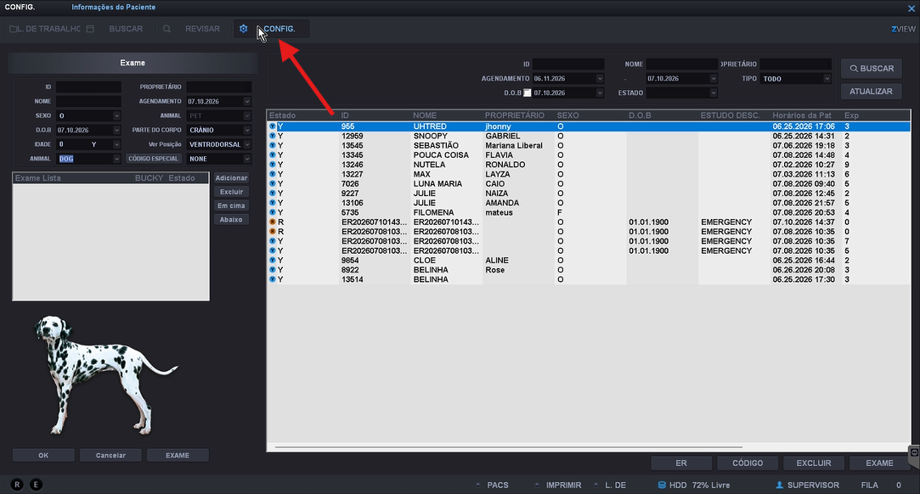Open the NONE special code dropdown
The width and height of the screenshot is (920, 494).
pyautogui.click(x=247, y=159)
